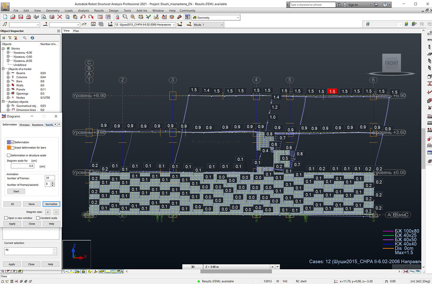The width and height of the screenshot is (432, 284).
Task: Enable the Constant scale checkbox
Action: (x=38, y=218)
